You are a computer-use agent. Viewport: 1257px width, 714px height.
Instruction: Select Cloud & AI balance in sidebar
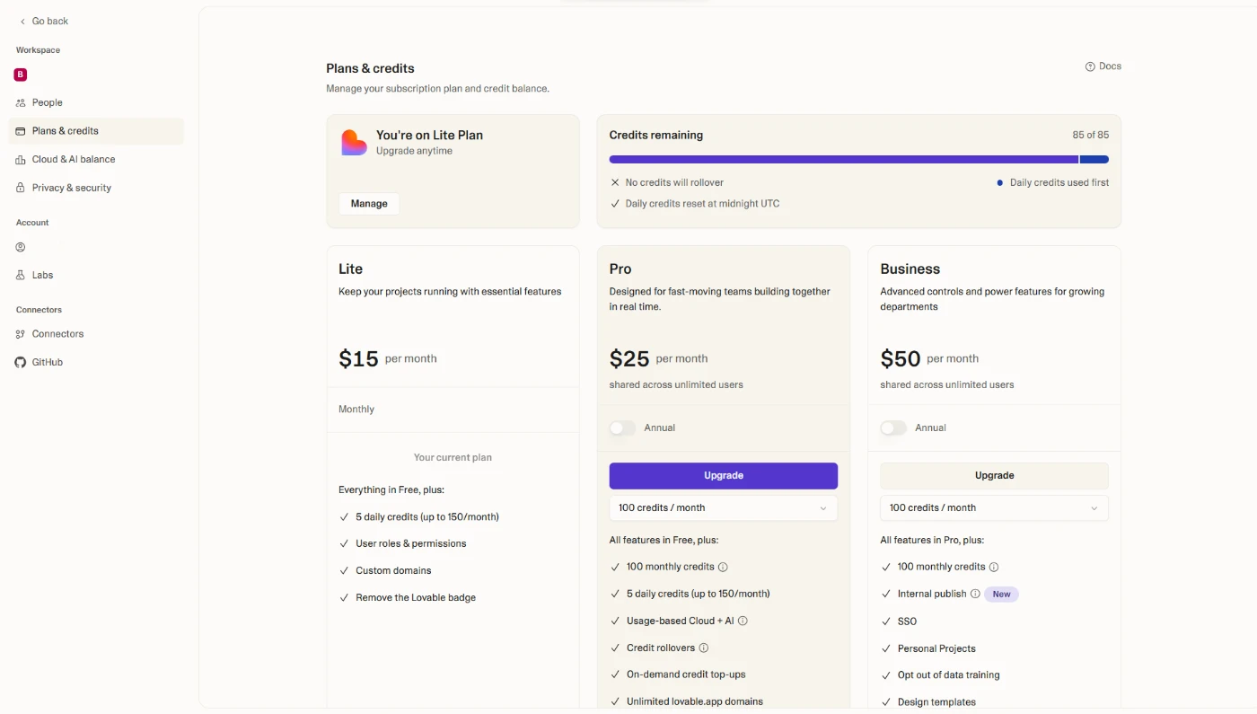[x=74, y=159]
